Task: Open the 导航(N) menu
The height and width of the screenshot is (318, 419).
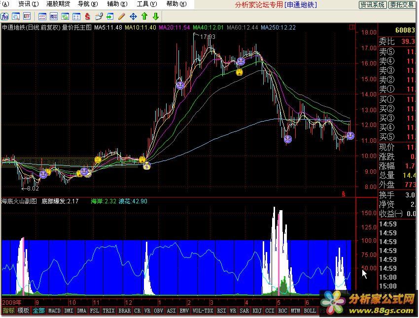Action: 88,4
